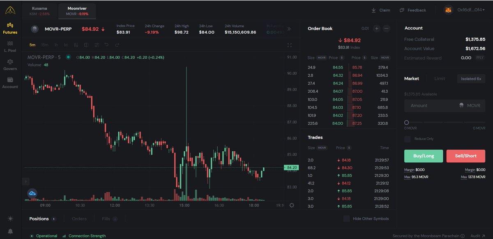Decrease order book grouping with minus button
The width and height of the screenshot is (493, 239).
[x=387, y=28]
